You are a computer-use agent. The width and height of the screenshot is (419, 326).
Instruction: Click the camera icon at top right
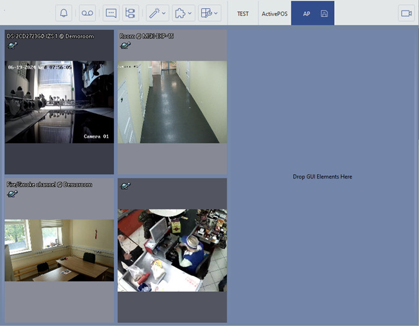tap(407, 13)
